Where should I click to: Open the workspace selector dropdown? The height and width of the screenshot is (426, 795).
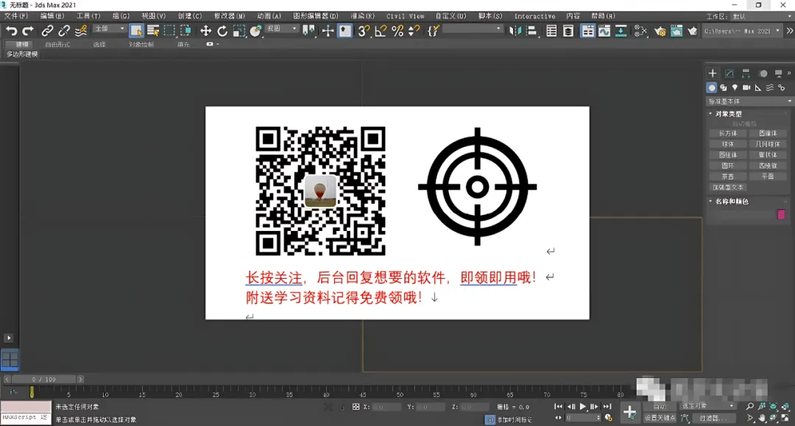pyautogui.click(x=762, y=16)
